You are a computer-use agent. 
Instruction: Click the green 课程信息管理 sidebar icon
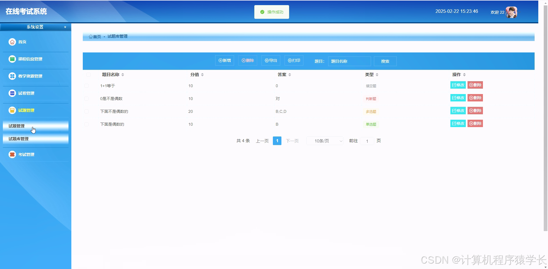(12, 59)
